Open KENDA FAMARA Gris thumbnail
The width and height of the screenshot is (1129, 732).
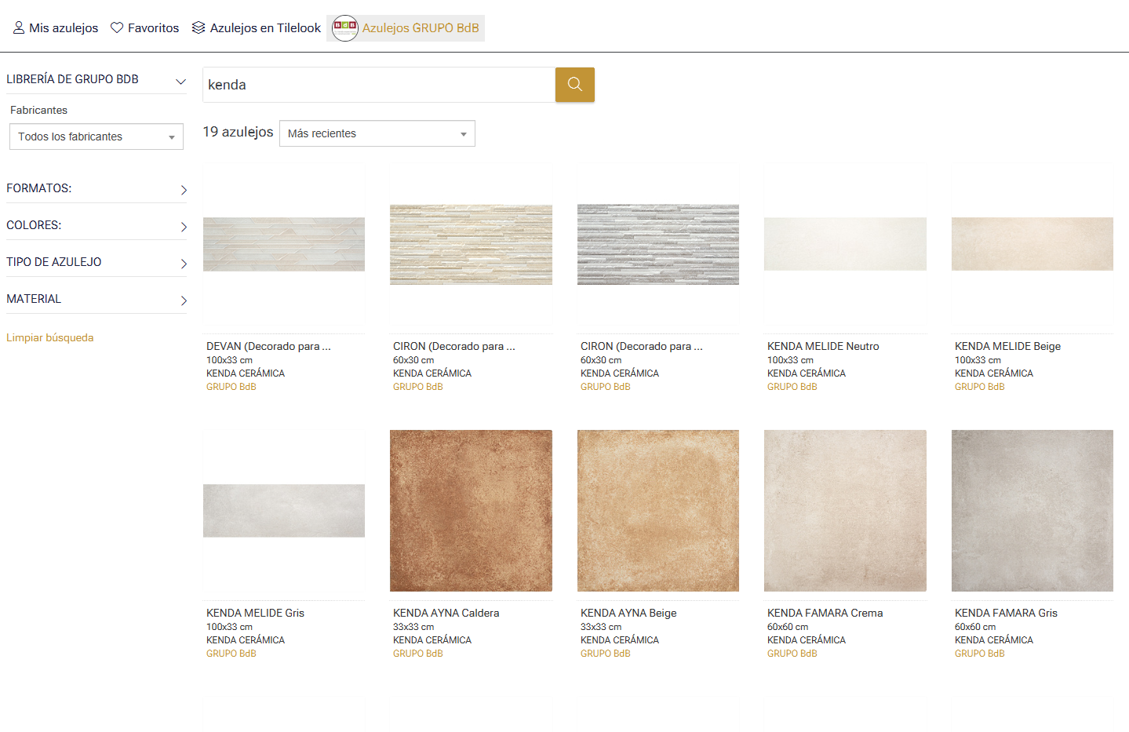click(x=1032, y=511)
